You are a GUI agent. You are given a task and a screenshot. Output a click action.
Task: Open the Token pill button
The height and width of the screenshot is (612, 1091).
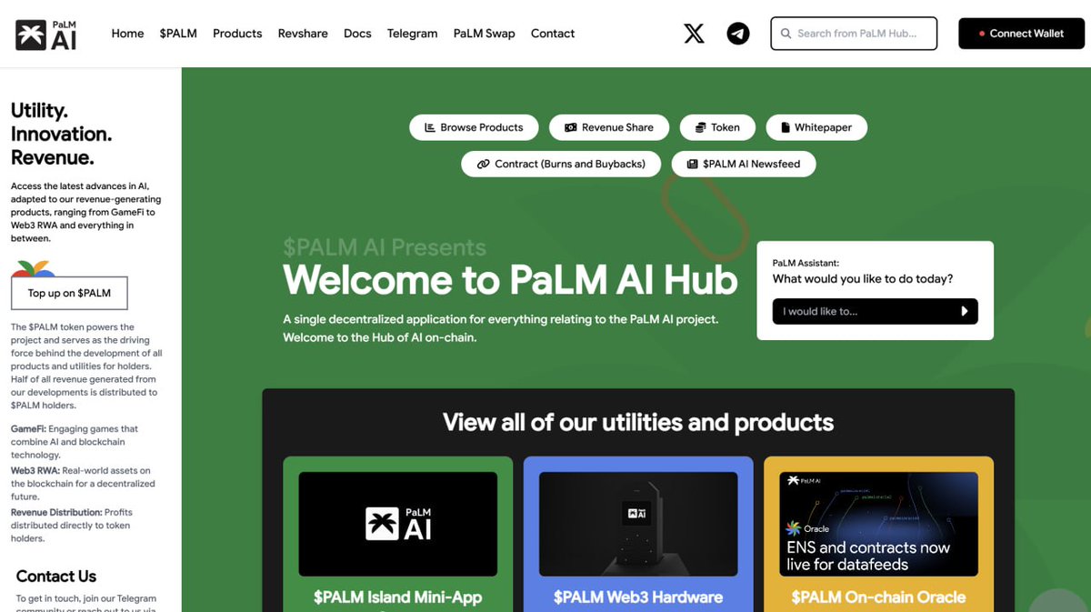[717, 127]
